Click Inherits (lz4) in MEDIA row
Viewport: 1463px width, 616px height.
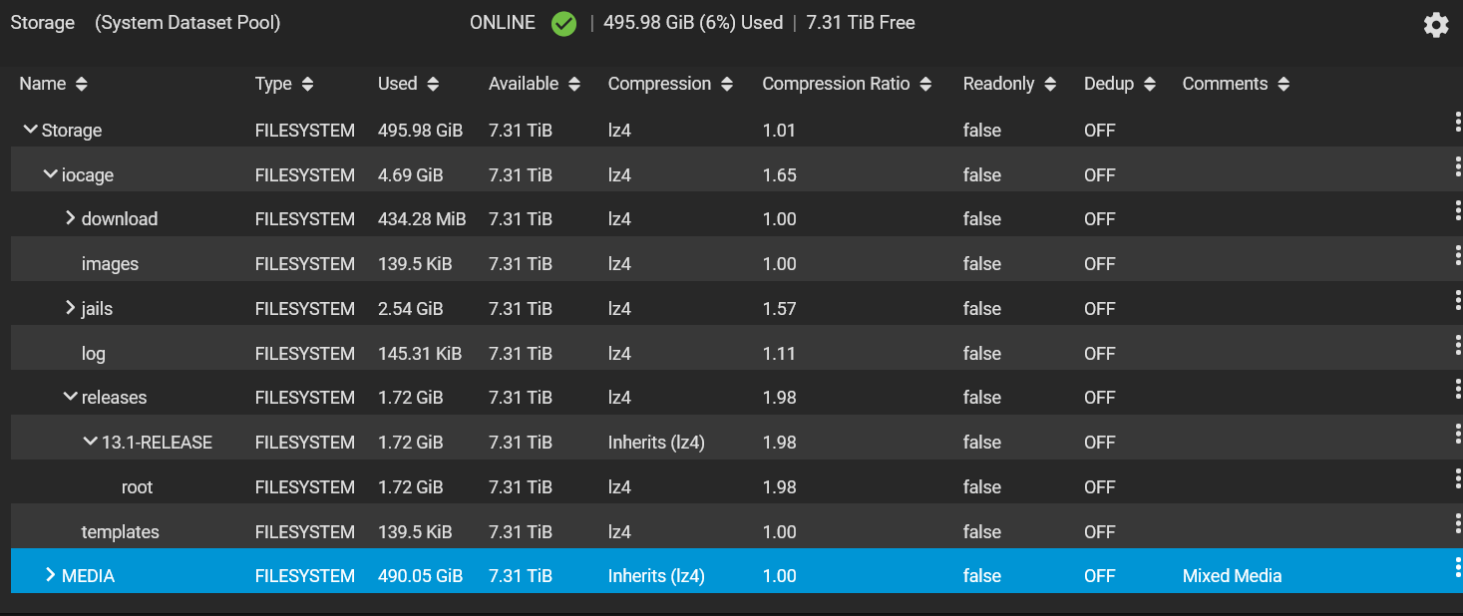[656, 576]
